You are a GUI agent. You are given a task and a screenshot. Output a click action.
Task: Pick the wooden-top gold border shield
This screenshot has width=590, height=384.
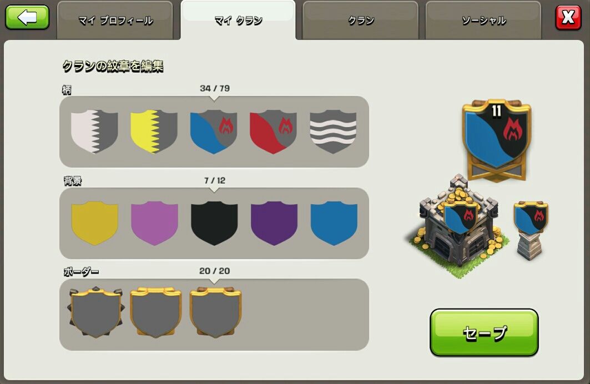click(215, 312)
